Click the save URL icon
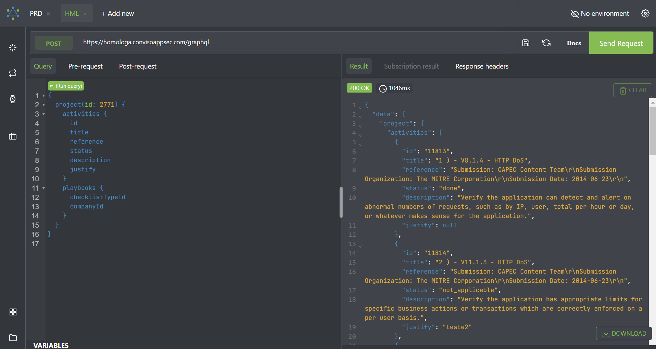Viewport: 656px width, 349px height. tap(526, 43)
